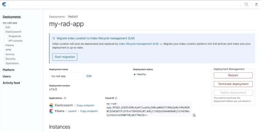
Task: Click the Migrate index curation banner title
Action: (x=96, y=38)
